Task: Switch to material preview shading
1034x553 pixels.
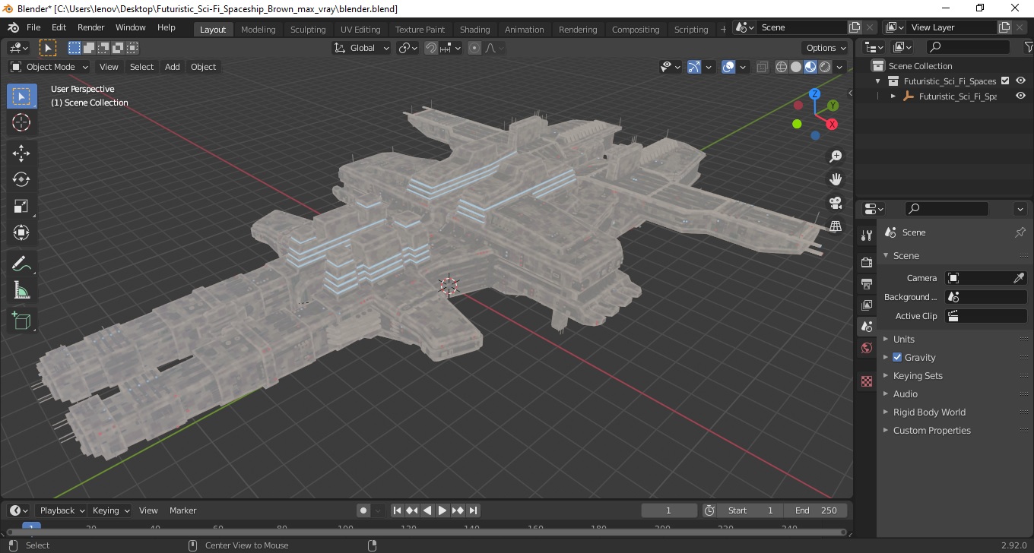Action: pos(810,67)
